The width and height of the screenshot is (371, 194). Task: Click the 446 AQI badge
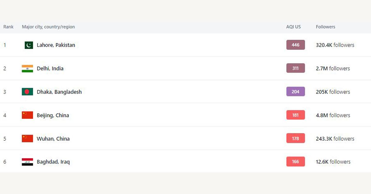296,45
